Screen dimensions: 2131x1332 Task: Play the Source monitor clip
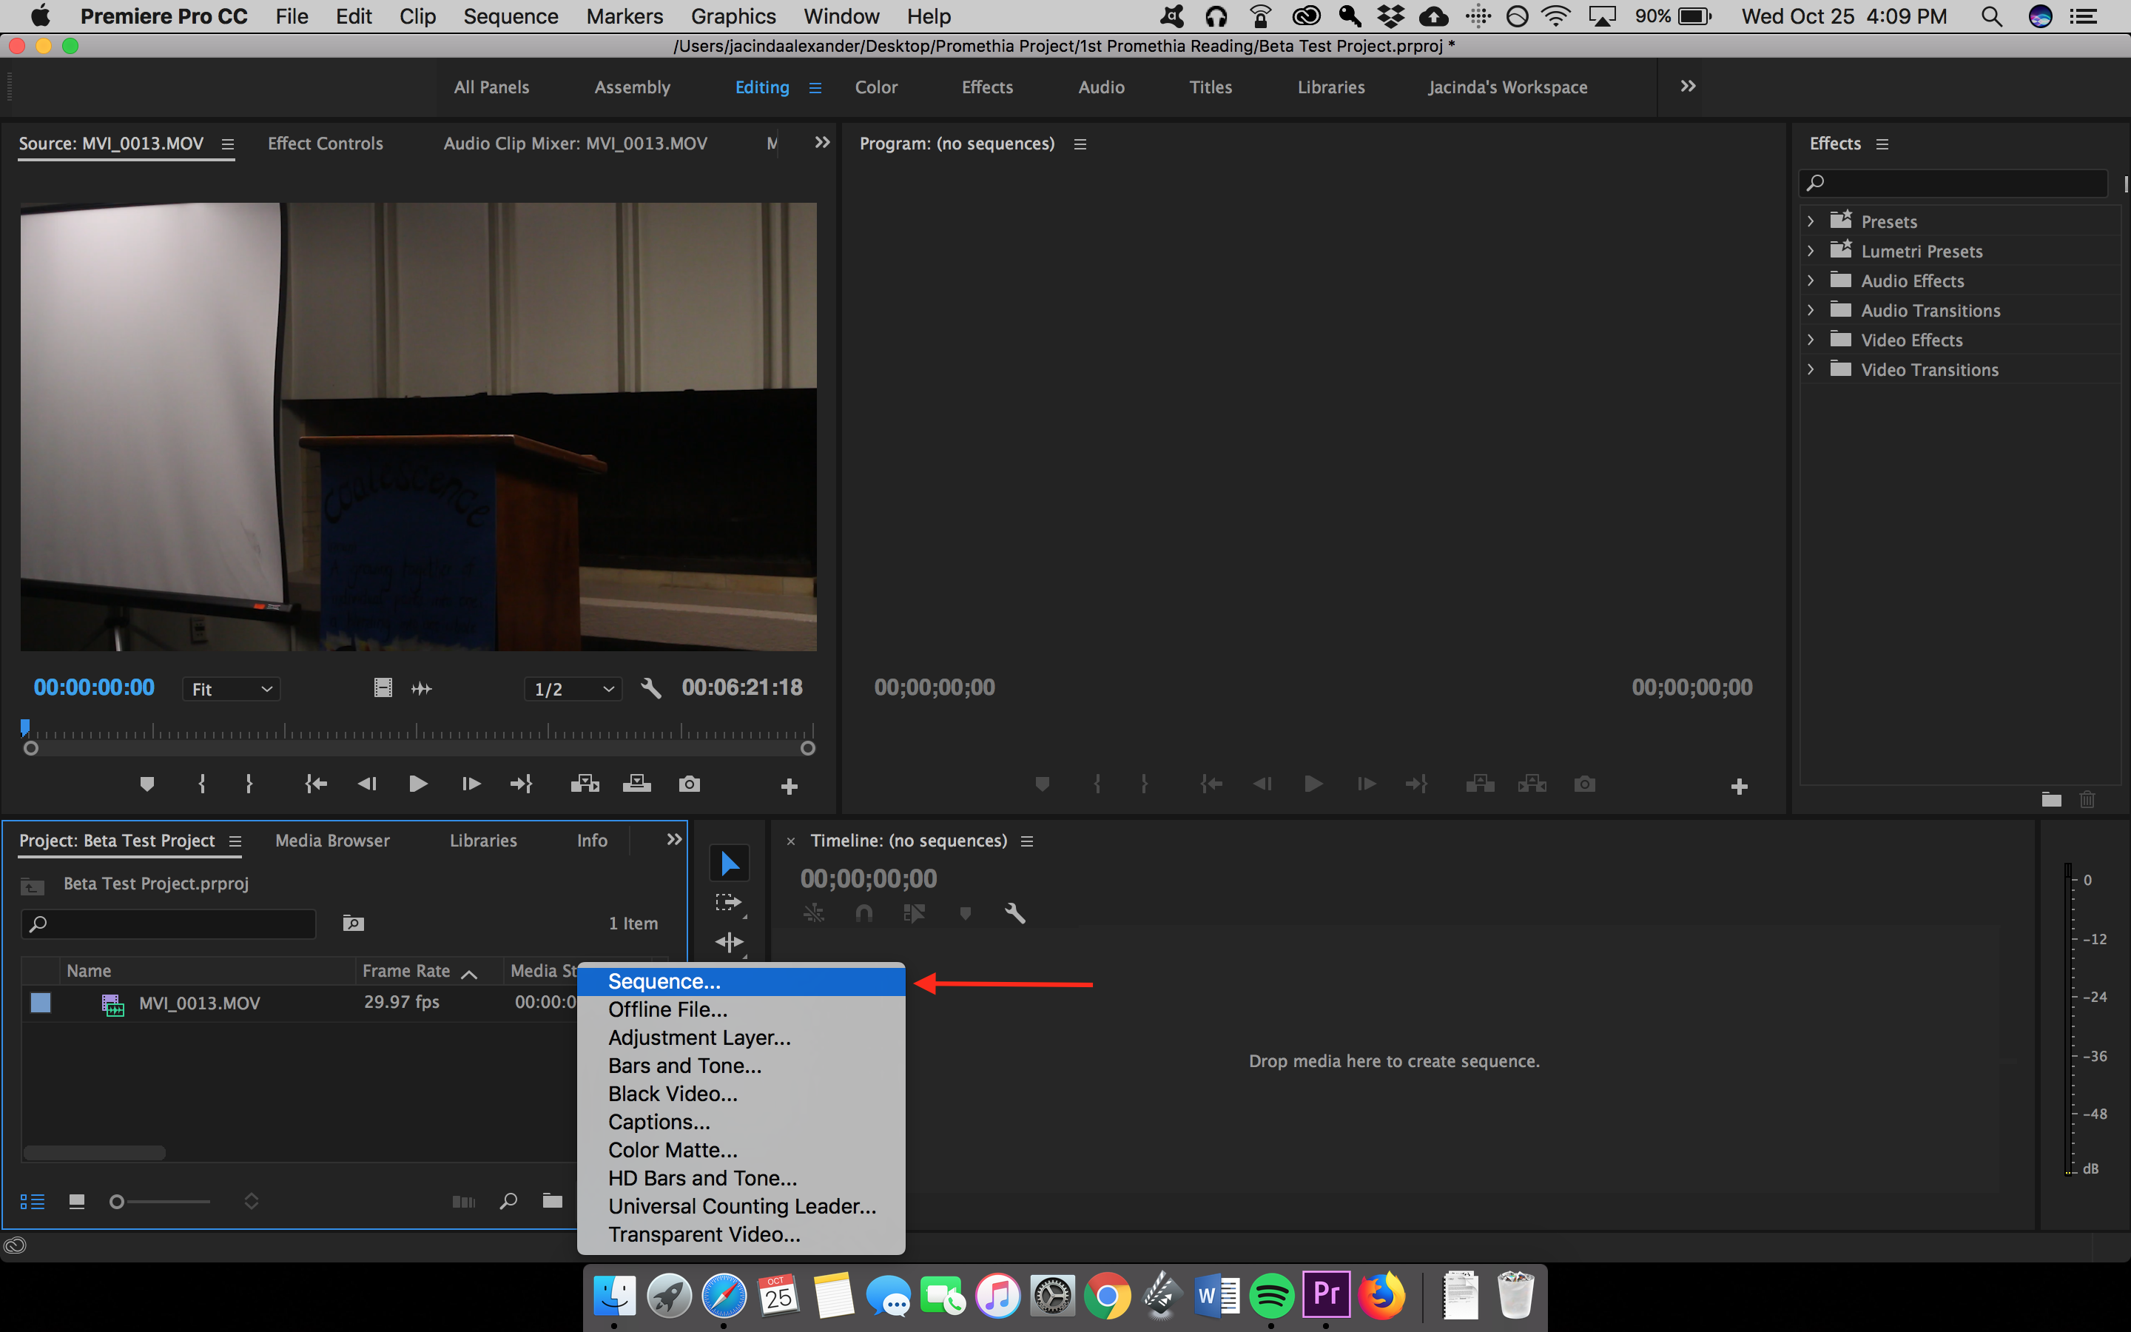(x=418, y=784)
